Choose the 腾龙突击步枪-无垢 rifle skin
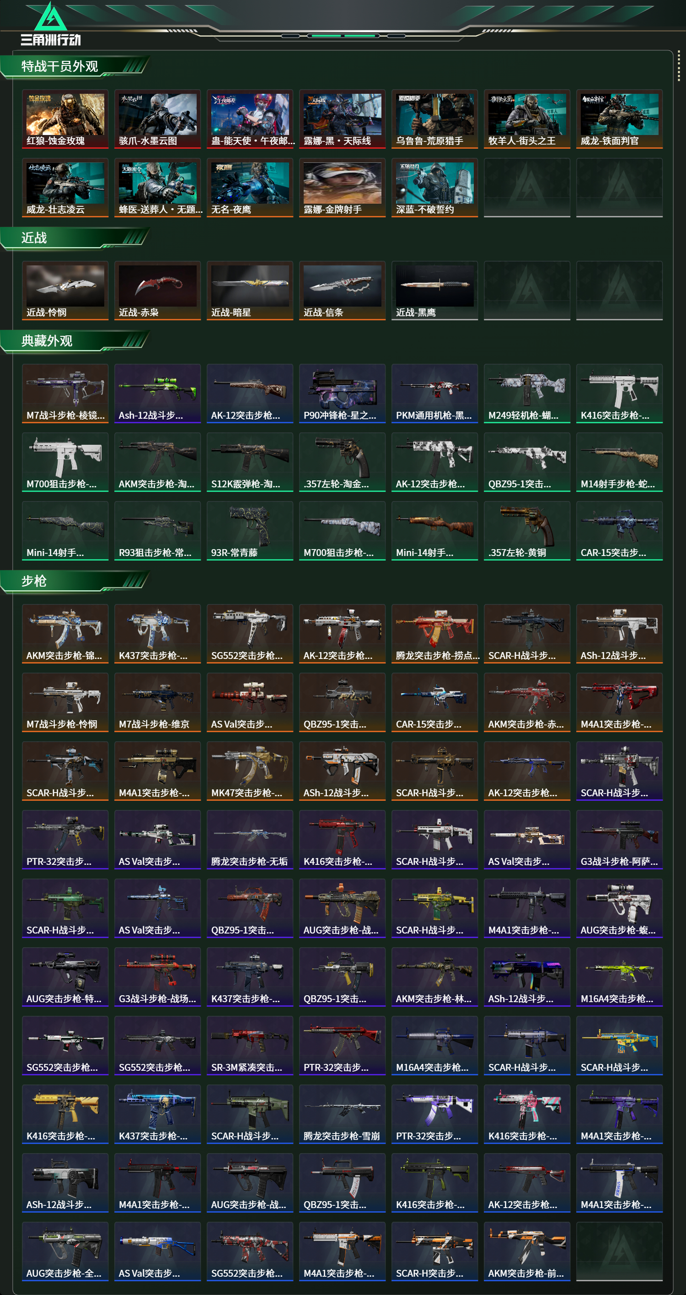686x1295 pixels. pos(250,840)
